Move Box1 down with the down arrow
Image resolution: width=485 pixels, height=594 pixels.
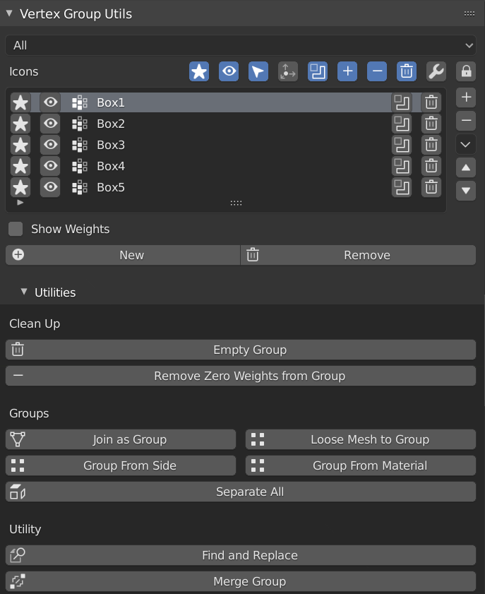pyautogui.click(x=465, y=191)
